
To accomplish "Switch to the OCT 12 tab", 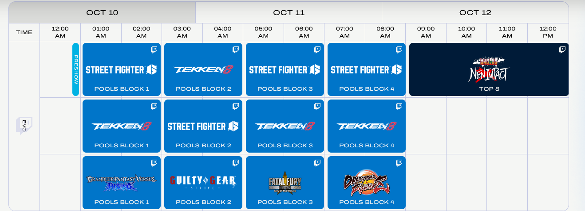I will tap(475, 12).
